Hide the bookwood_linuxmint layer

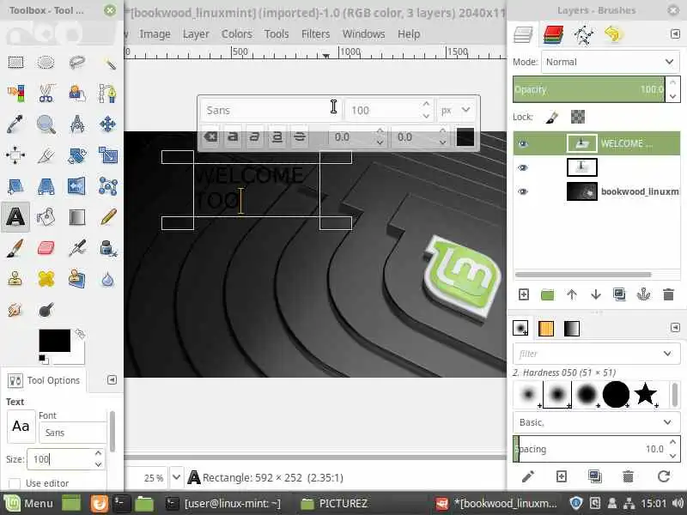523,191
